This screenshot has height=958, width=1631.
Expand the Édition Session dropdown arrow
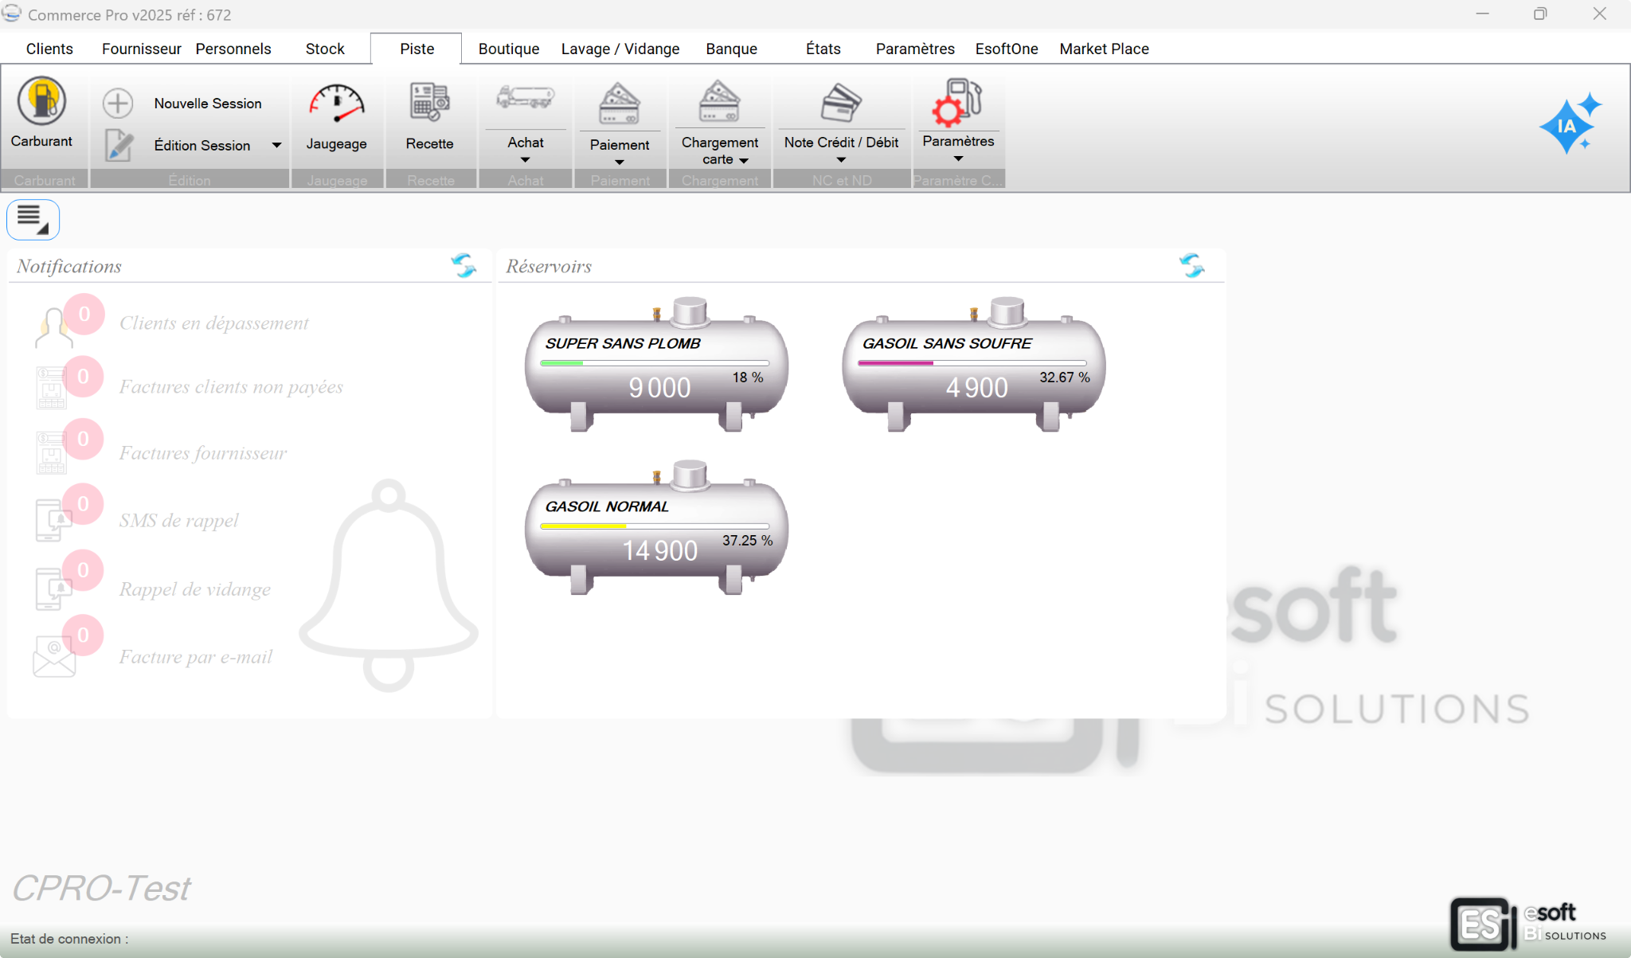pos(276,145)
